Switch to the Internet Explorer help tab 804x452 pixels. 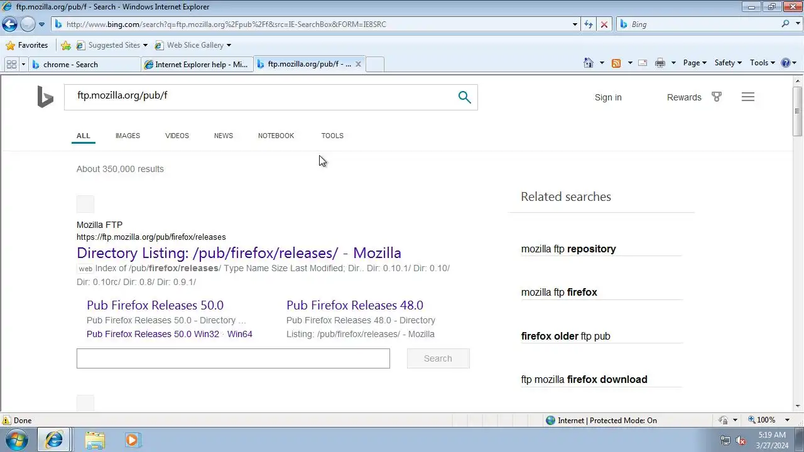pos(197,64)
